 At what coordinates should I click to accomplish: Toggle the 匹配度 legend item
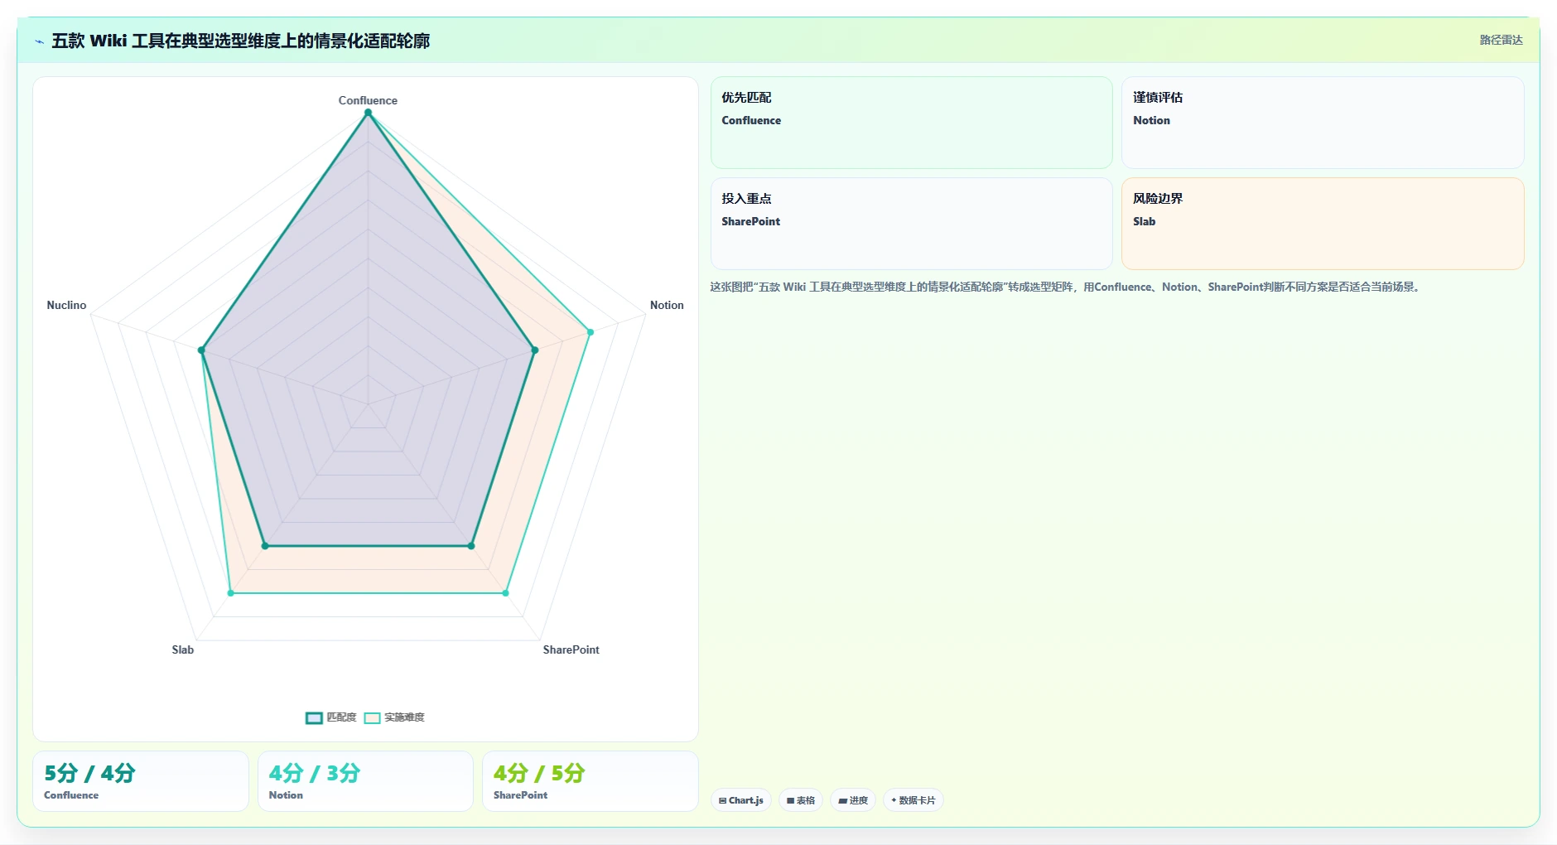pyautogui.click(x=331, y=717)
